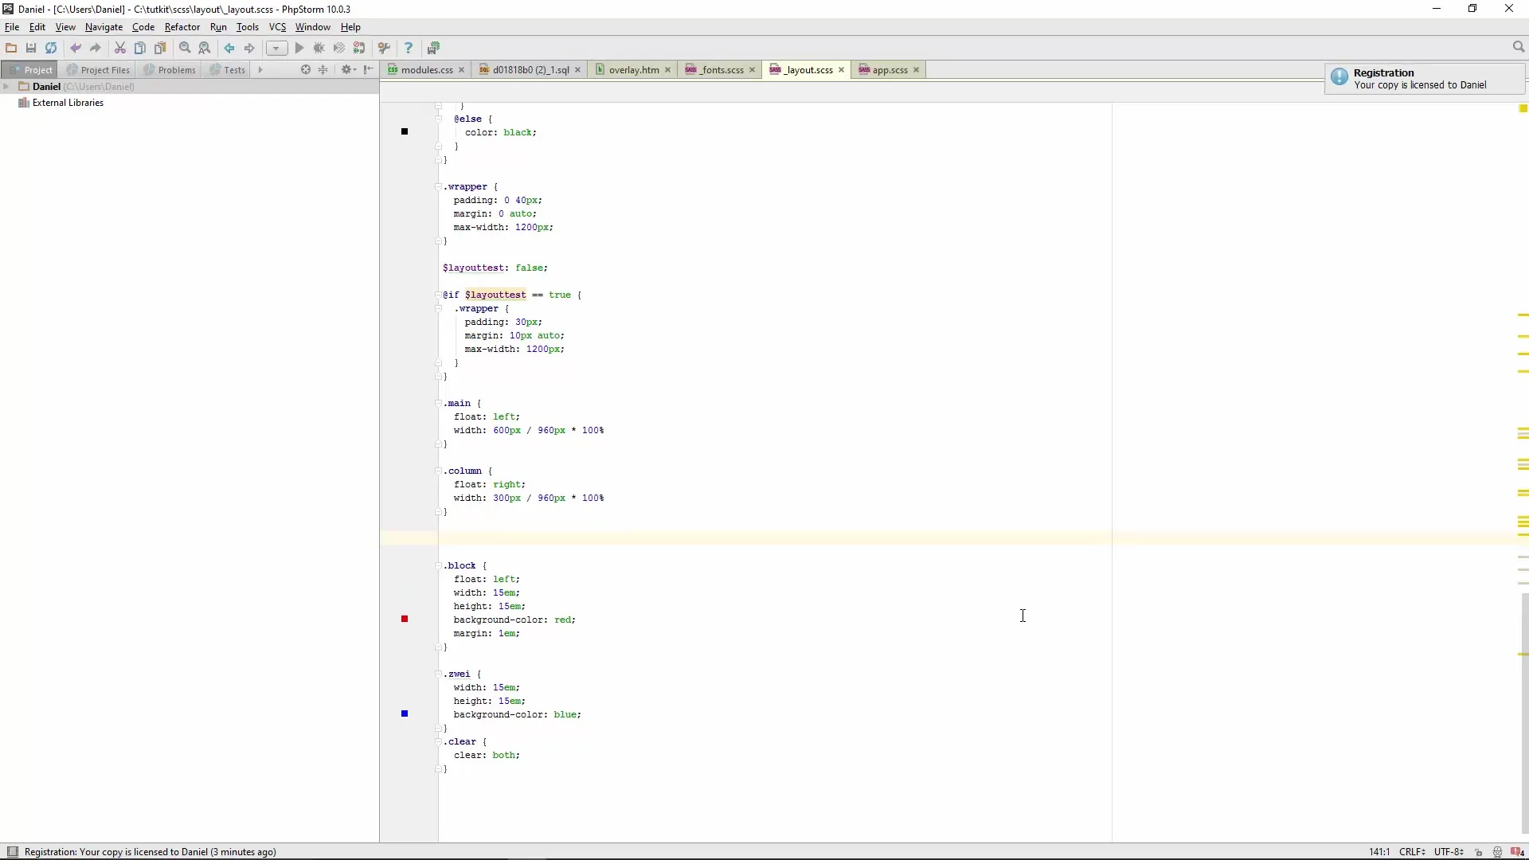Image resolution: width=1529 pixels, height=860 pixels.
Task: Select the Problems view tab
Action: [x=170, y=70]
